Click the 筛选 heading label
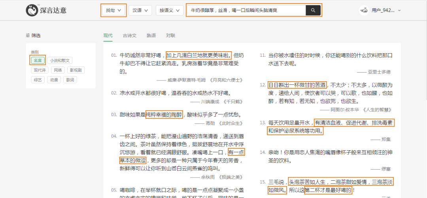The height and width of the screenshot is (198, 427). [x=36, y=35]
